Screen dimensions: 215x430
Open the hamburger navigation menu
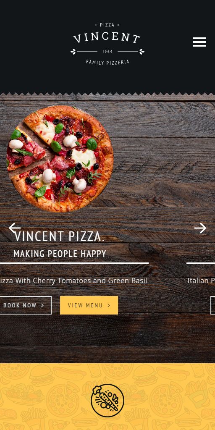pos(199,42)
